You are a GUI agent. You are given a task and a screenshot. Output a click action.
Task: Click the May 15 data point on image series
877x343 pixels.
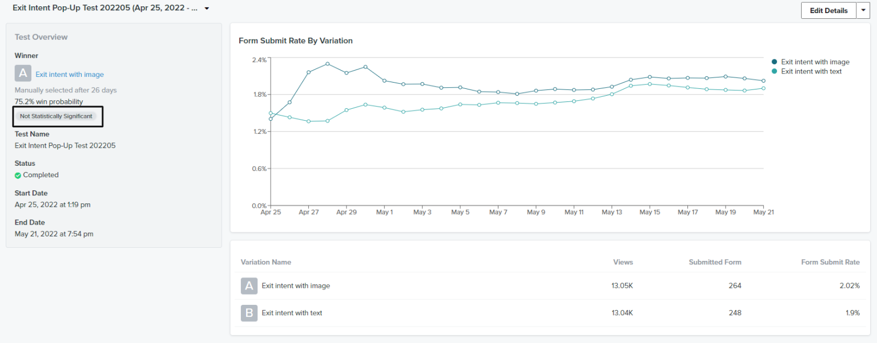pos(650,76)
